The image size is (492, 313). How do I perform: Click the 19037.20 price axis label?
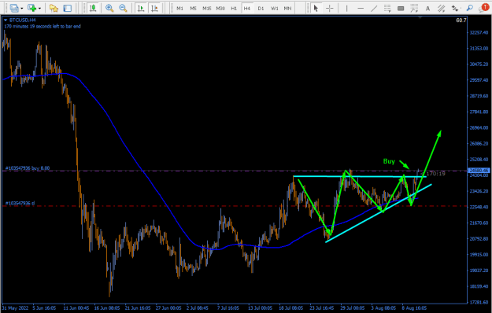click(479, 271)
